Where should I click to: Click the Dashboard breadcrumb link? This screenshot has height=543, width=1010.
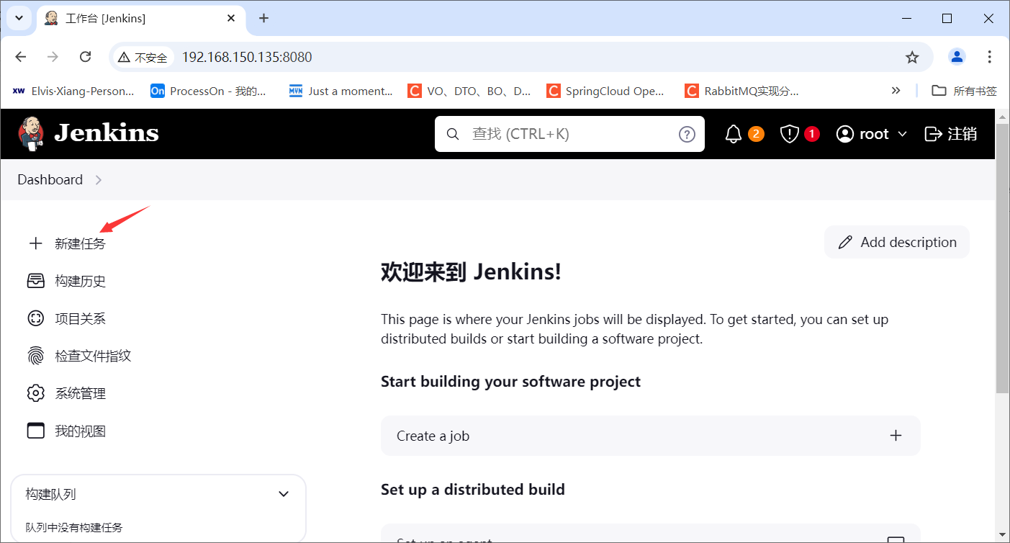coord(50,180)
